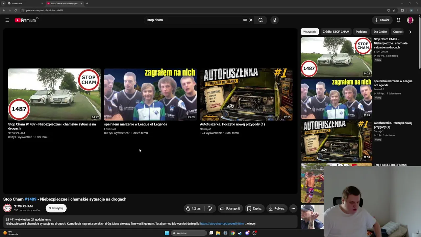Open the "Utwórz" create button
The height and width of the screenshot is (237, 421).
point(382,20)
